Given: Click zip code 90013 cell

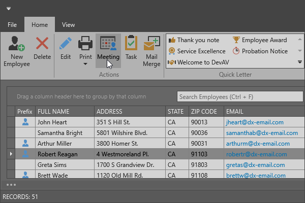Looking at the screenshot, I should 206,122.
